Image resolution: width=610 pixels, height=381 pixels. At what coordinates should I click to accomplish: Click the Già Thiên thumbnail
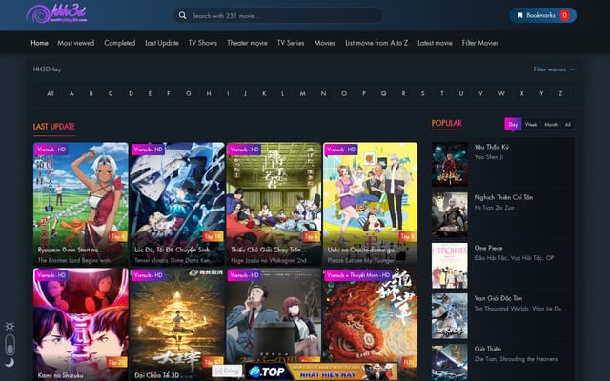pyautogui.click(x=449, y=362)
